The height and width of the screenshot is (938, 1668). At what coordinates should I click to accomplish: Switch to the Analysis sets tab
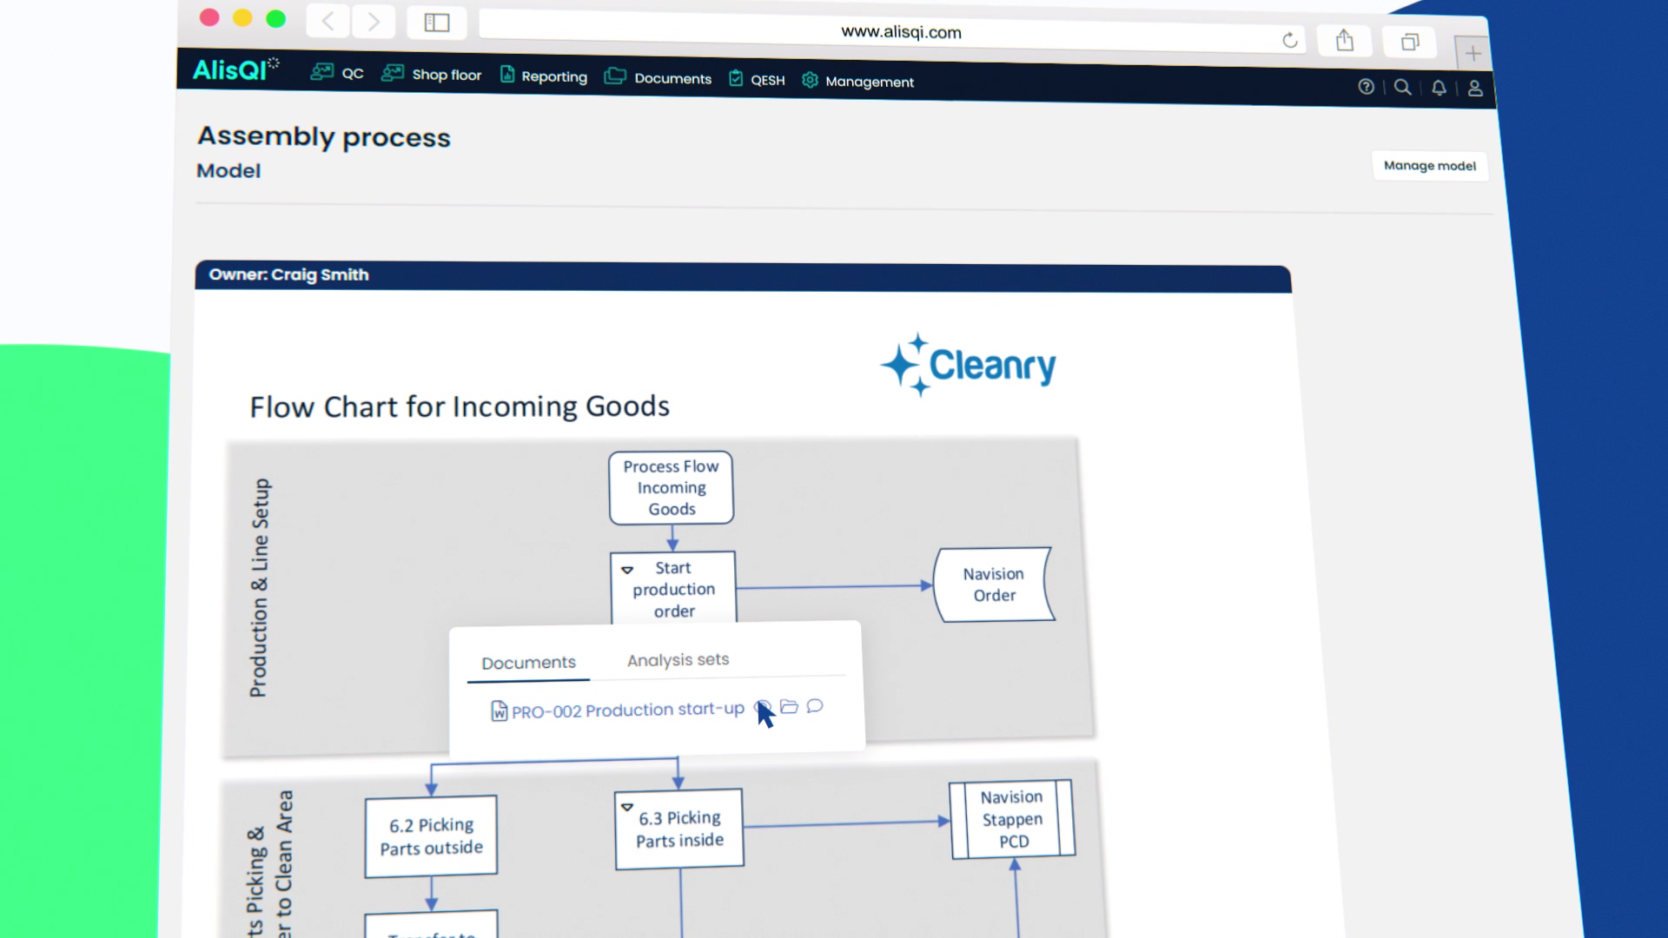tap(678, 660)
